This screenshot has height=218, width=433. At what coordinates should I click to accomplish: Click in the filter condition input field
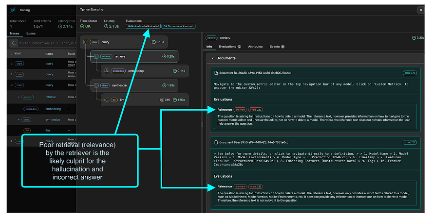click(x=47, y=43)
